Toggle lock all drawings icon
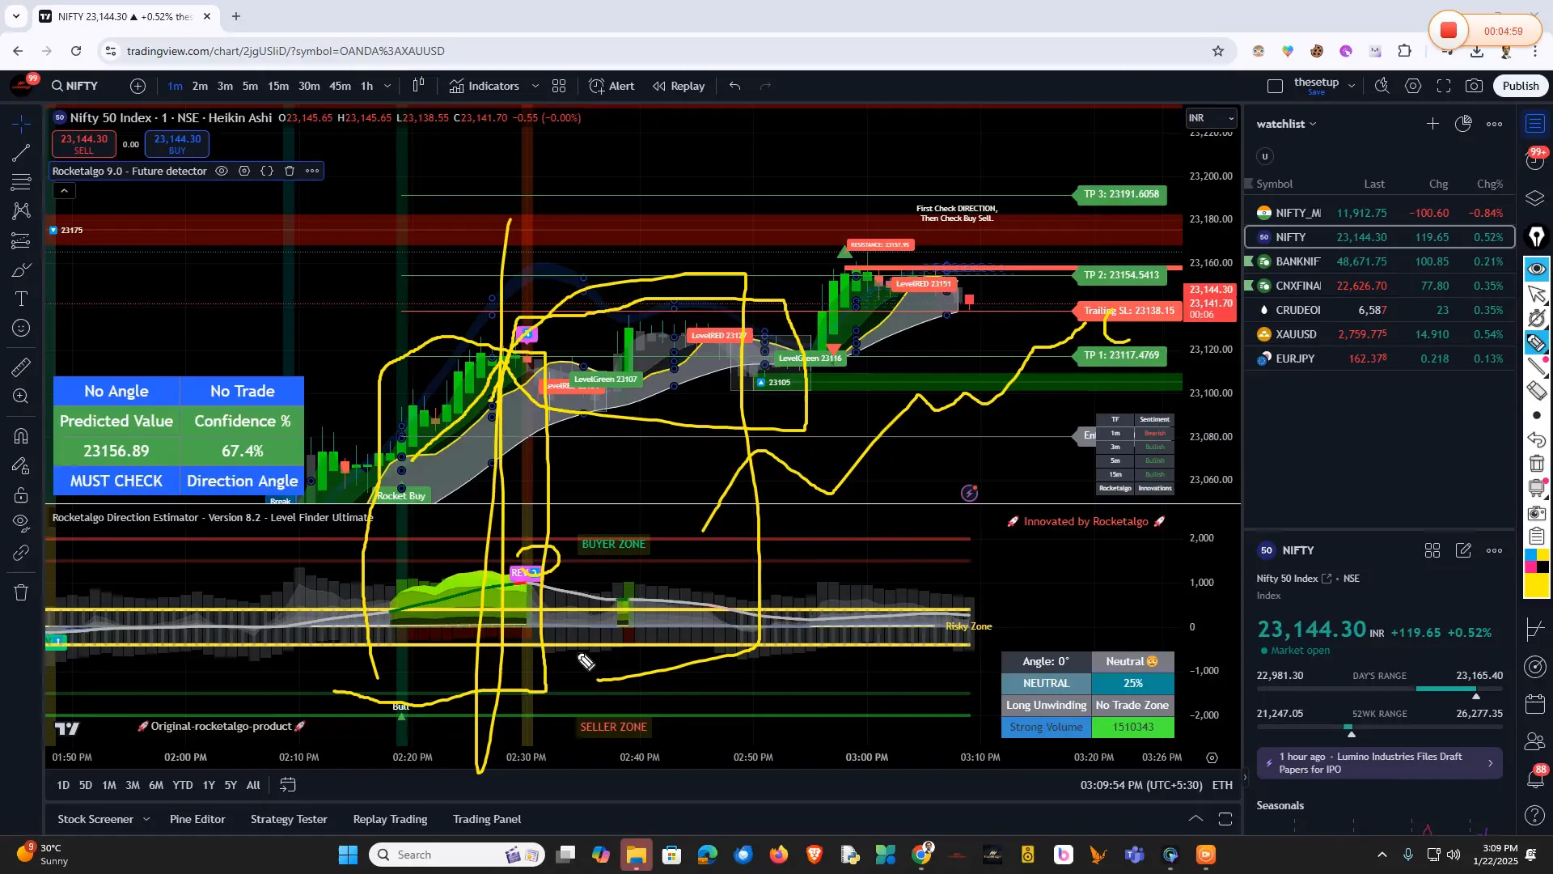 (21, 494)
